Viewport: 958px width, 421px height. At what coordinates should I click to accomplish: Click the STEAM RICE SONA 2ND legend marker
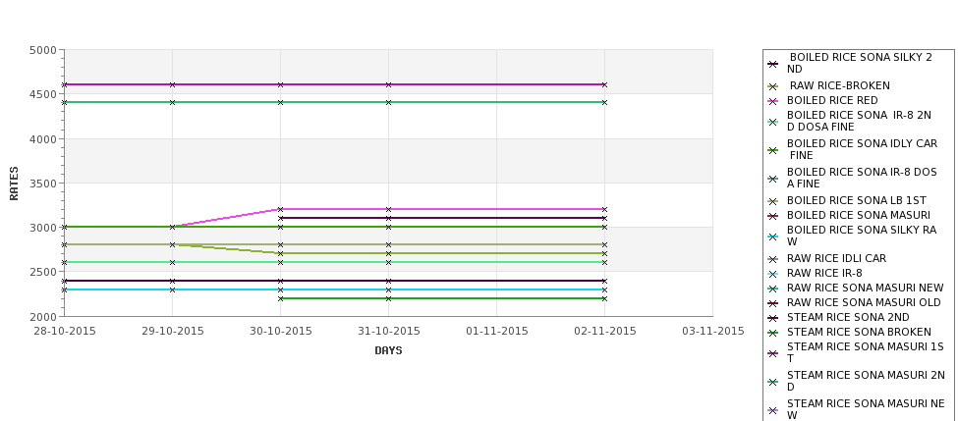pyautogui.click(x=772, y=318)
